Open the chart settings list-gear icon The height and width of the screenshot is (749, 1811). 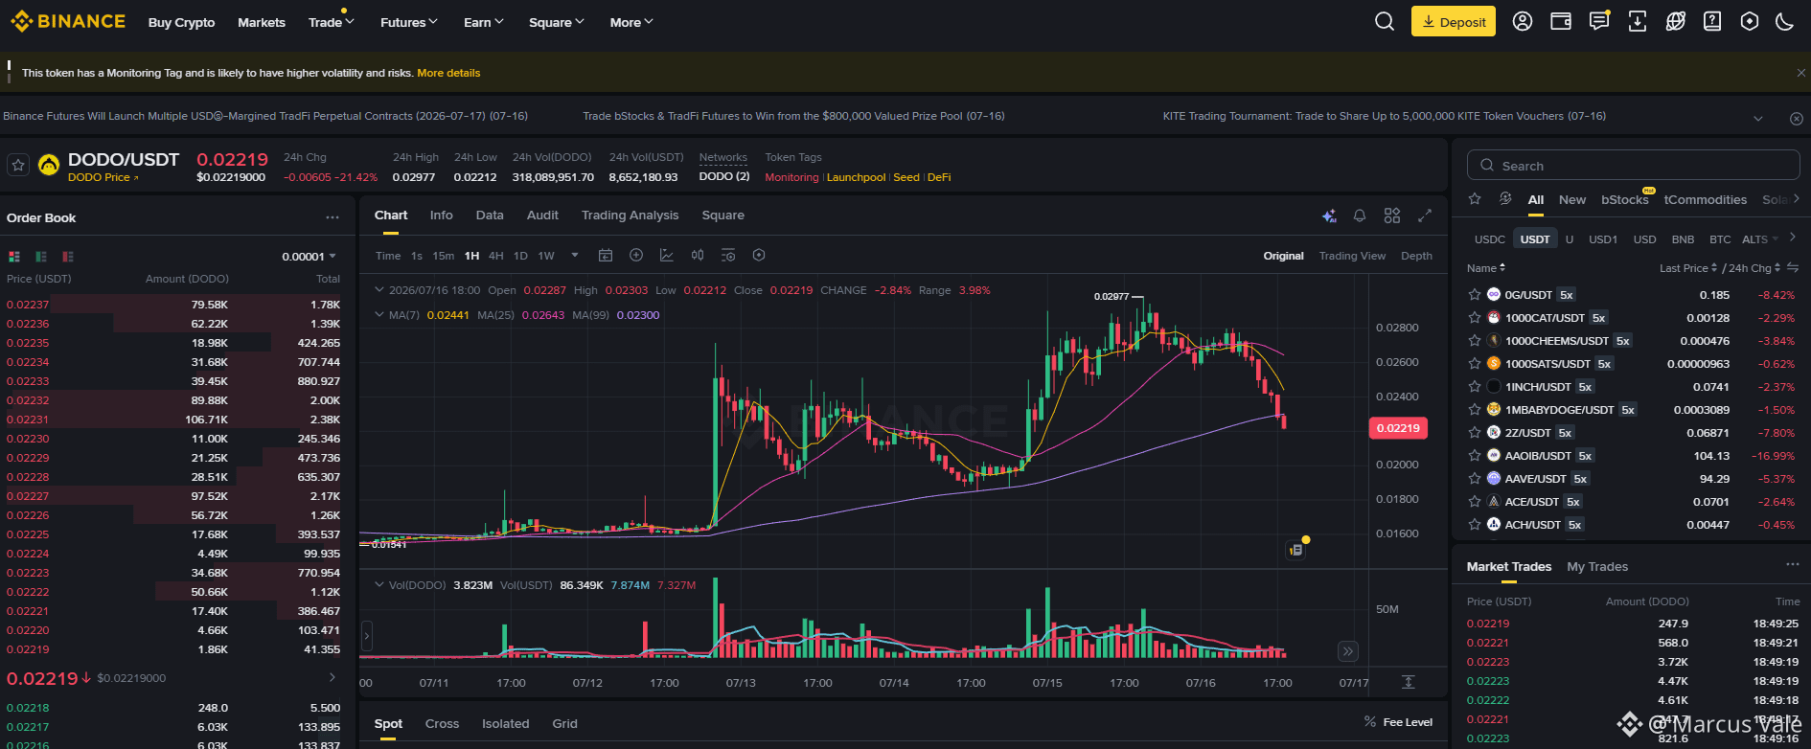pyautogui.click(x=728, y=256)
